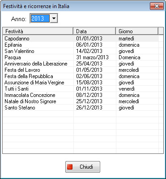Viewport: 166px width, 179px height.
Task: Select the Festa del Lavoro row
Action: click(81, 70)
